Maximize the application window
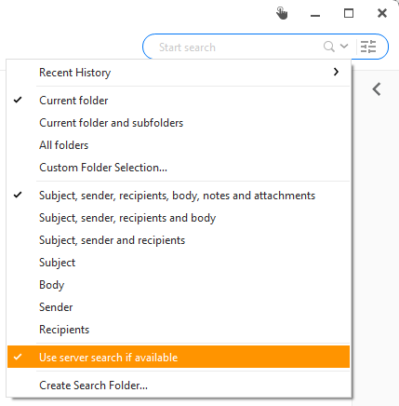The image size is (399, 406). pos(349,13)
